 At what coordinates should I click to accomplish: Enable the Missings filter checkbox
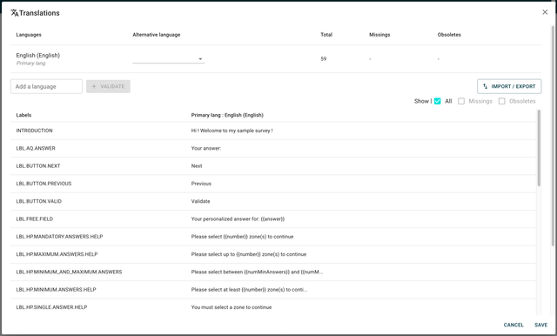pos(461,101)
